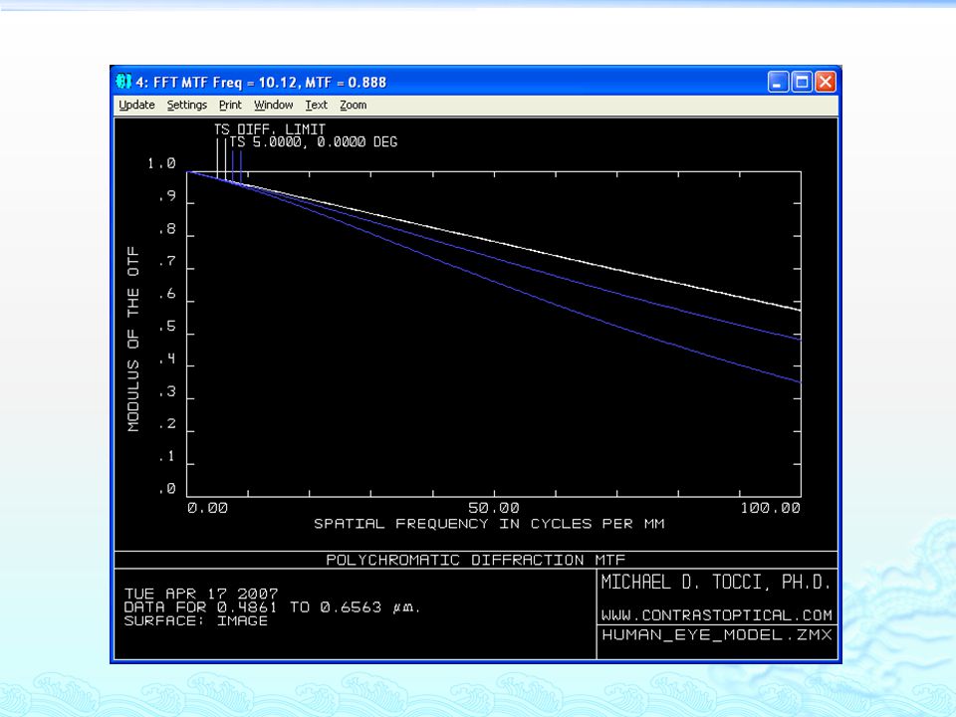The width and height of the screenshot is (956, 717).
Task: Click the .0 y-axis value
Action: coord(167,489)
